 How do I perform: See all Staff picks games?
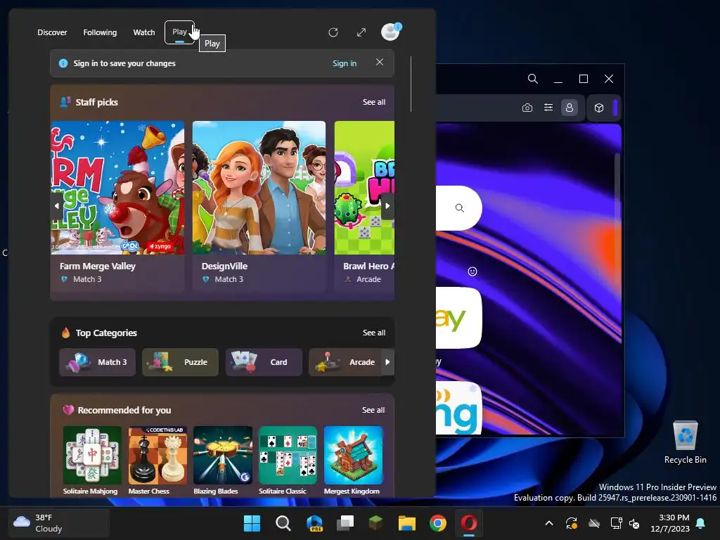click(x=374, y=102)
